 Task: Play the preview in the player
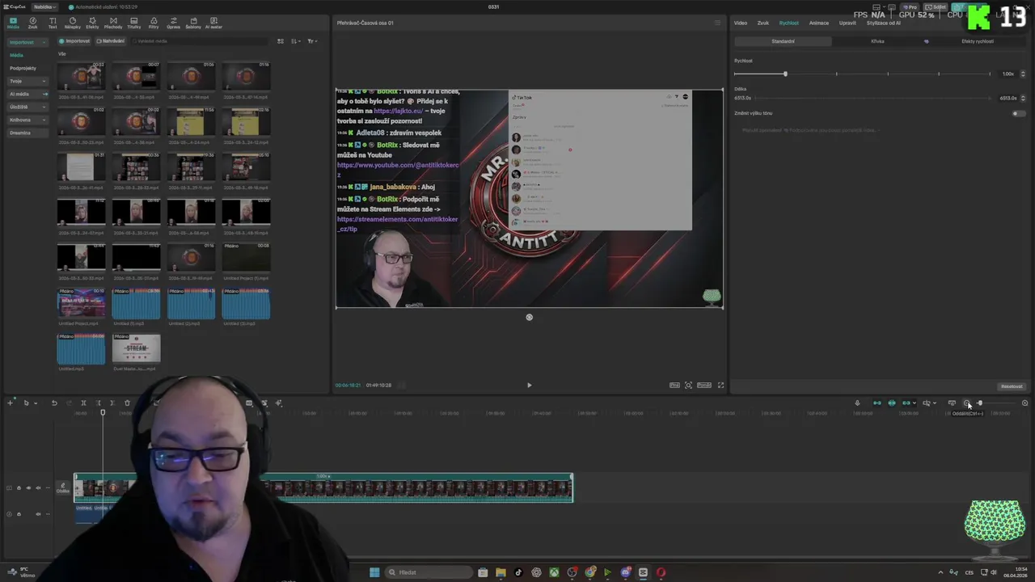click(530, 386)
